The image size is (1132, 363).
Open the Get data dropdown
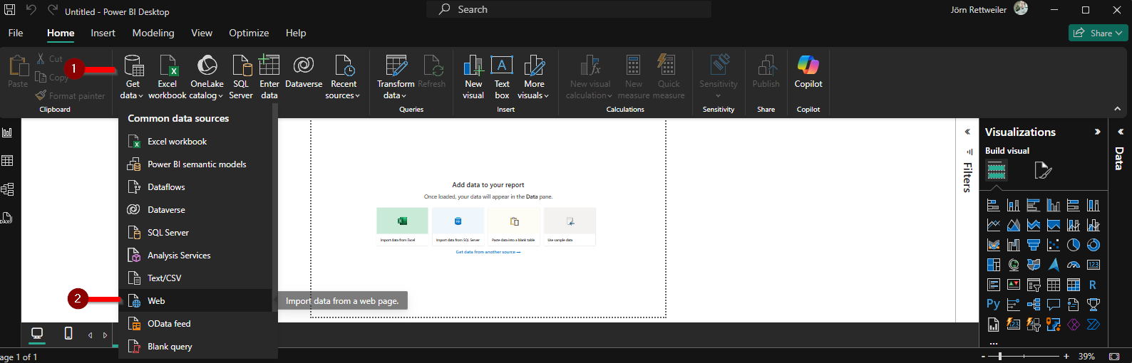(x=133, y=77)
